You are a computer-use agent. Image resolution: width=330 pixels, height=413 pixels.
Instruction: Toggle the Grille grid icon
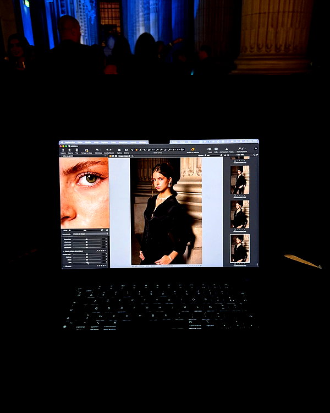(216, 149)
